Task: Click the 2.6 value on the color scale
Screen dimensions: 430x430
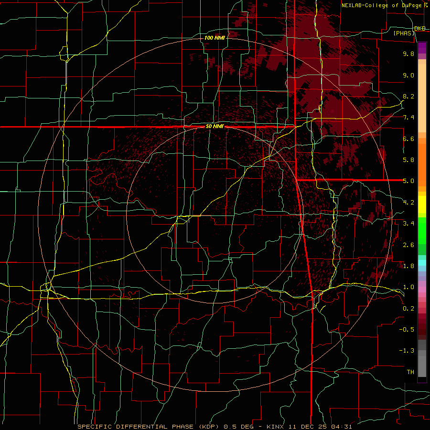Action: click(x=408, y=245)
